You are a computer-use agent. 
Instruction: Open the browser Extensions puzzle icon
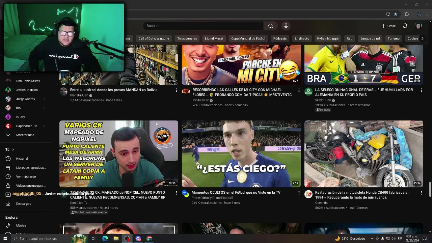tap(407, 14)
